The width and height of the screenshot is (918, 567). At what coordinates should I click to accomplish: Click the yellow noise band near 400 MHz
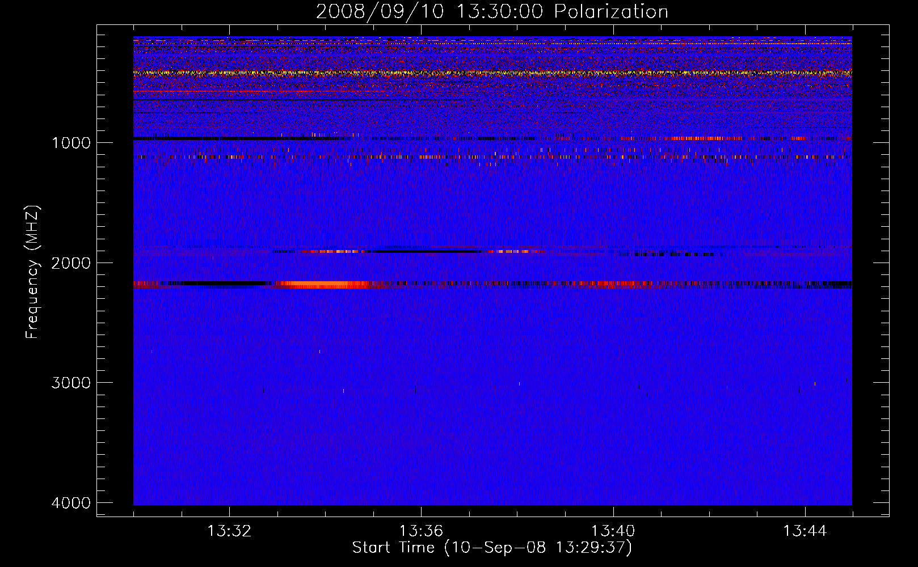492,73
